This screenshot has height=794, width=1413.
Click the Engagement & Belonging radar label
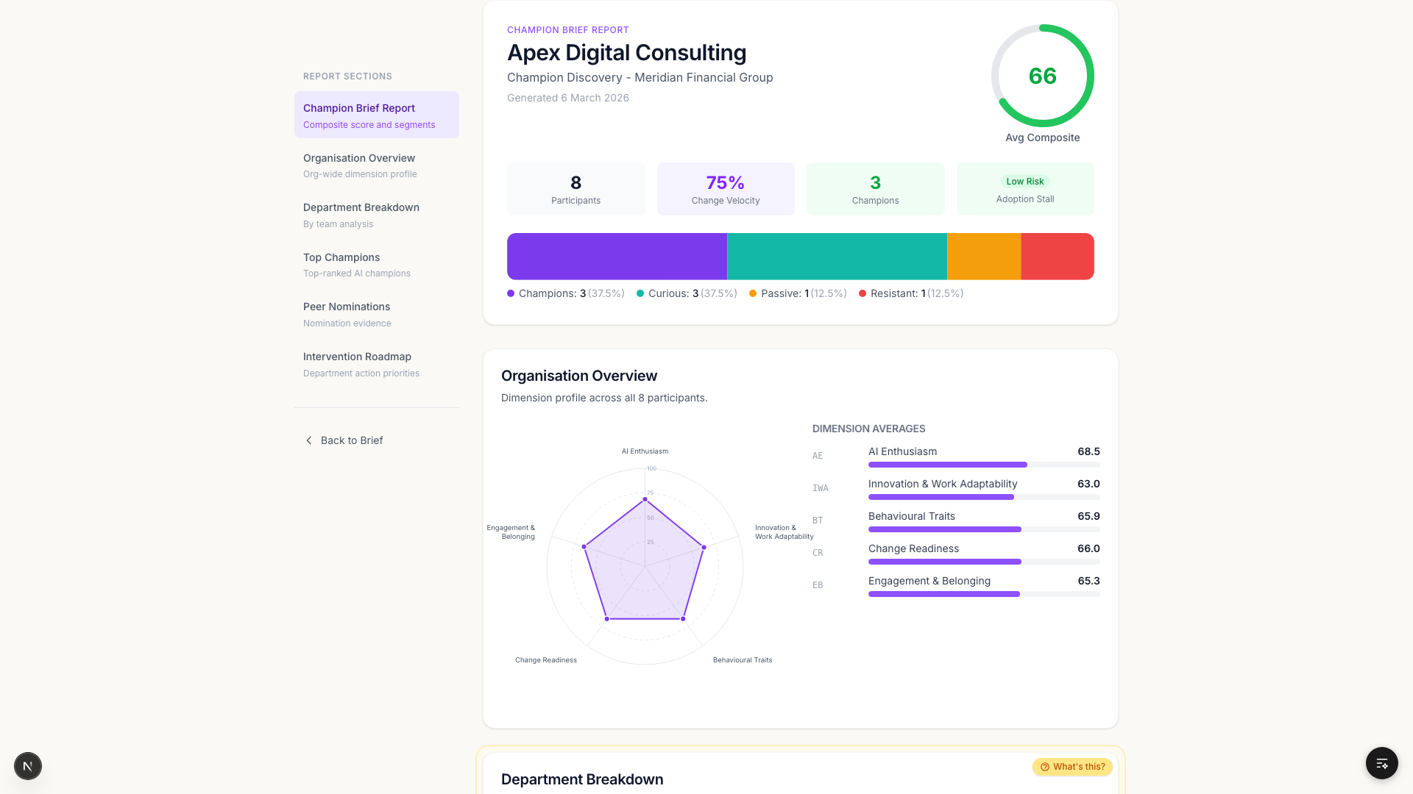(x=511, y=532)
